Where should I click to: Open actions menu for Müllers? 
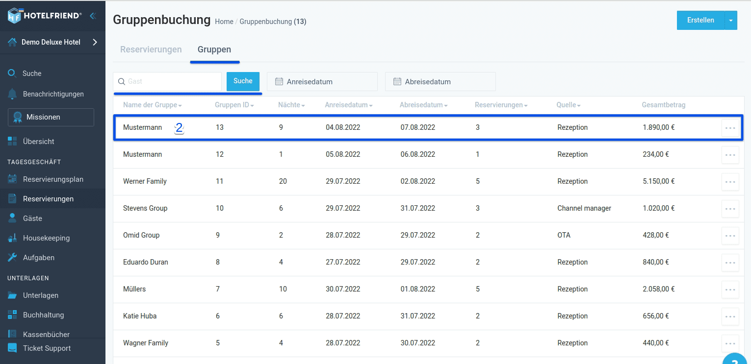click(730, 290)
